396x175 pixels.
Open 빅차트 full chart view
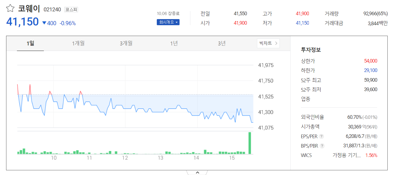268,43
